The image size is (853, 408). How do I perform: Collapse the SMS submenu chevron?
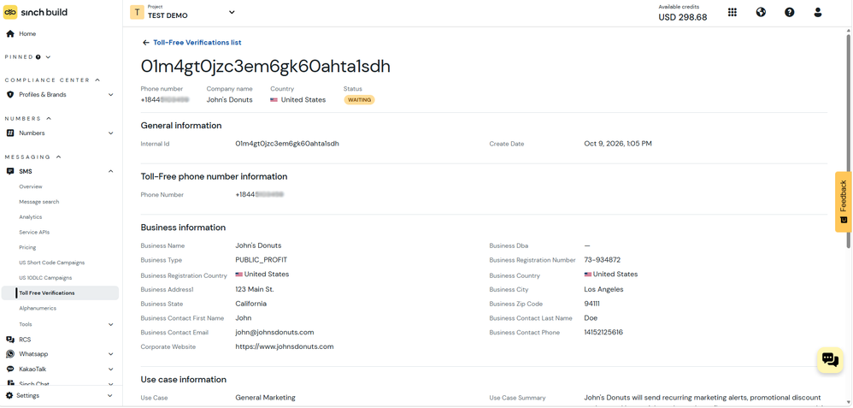pyautogui.click(x=110, y=172)
